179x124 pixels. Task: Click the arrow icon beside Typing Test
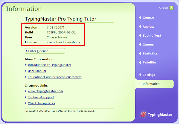(x=140, y=35)
